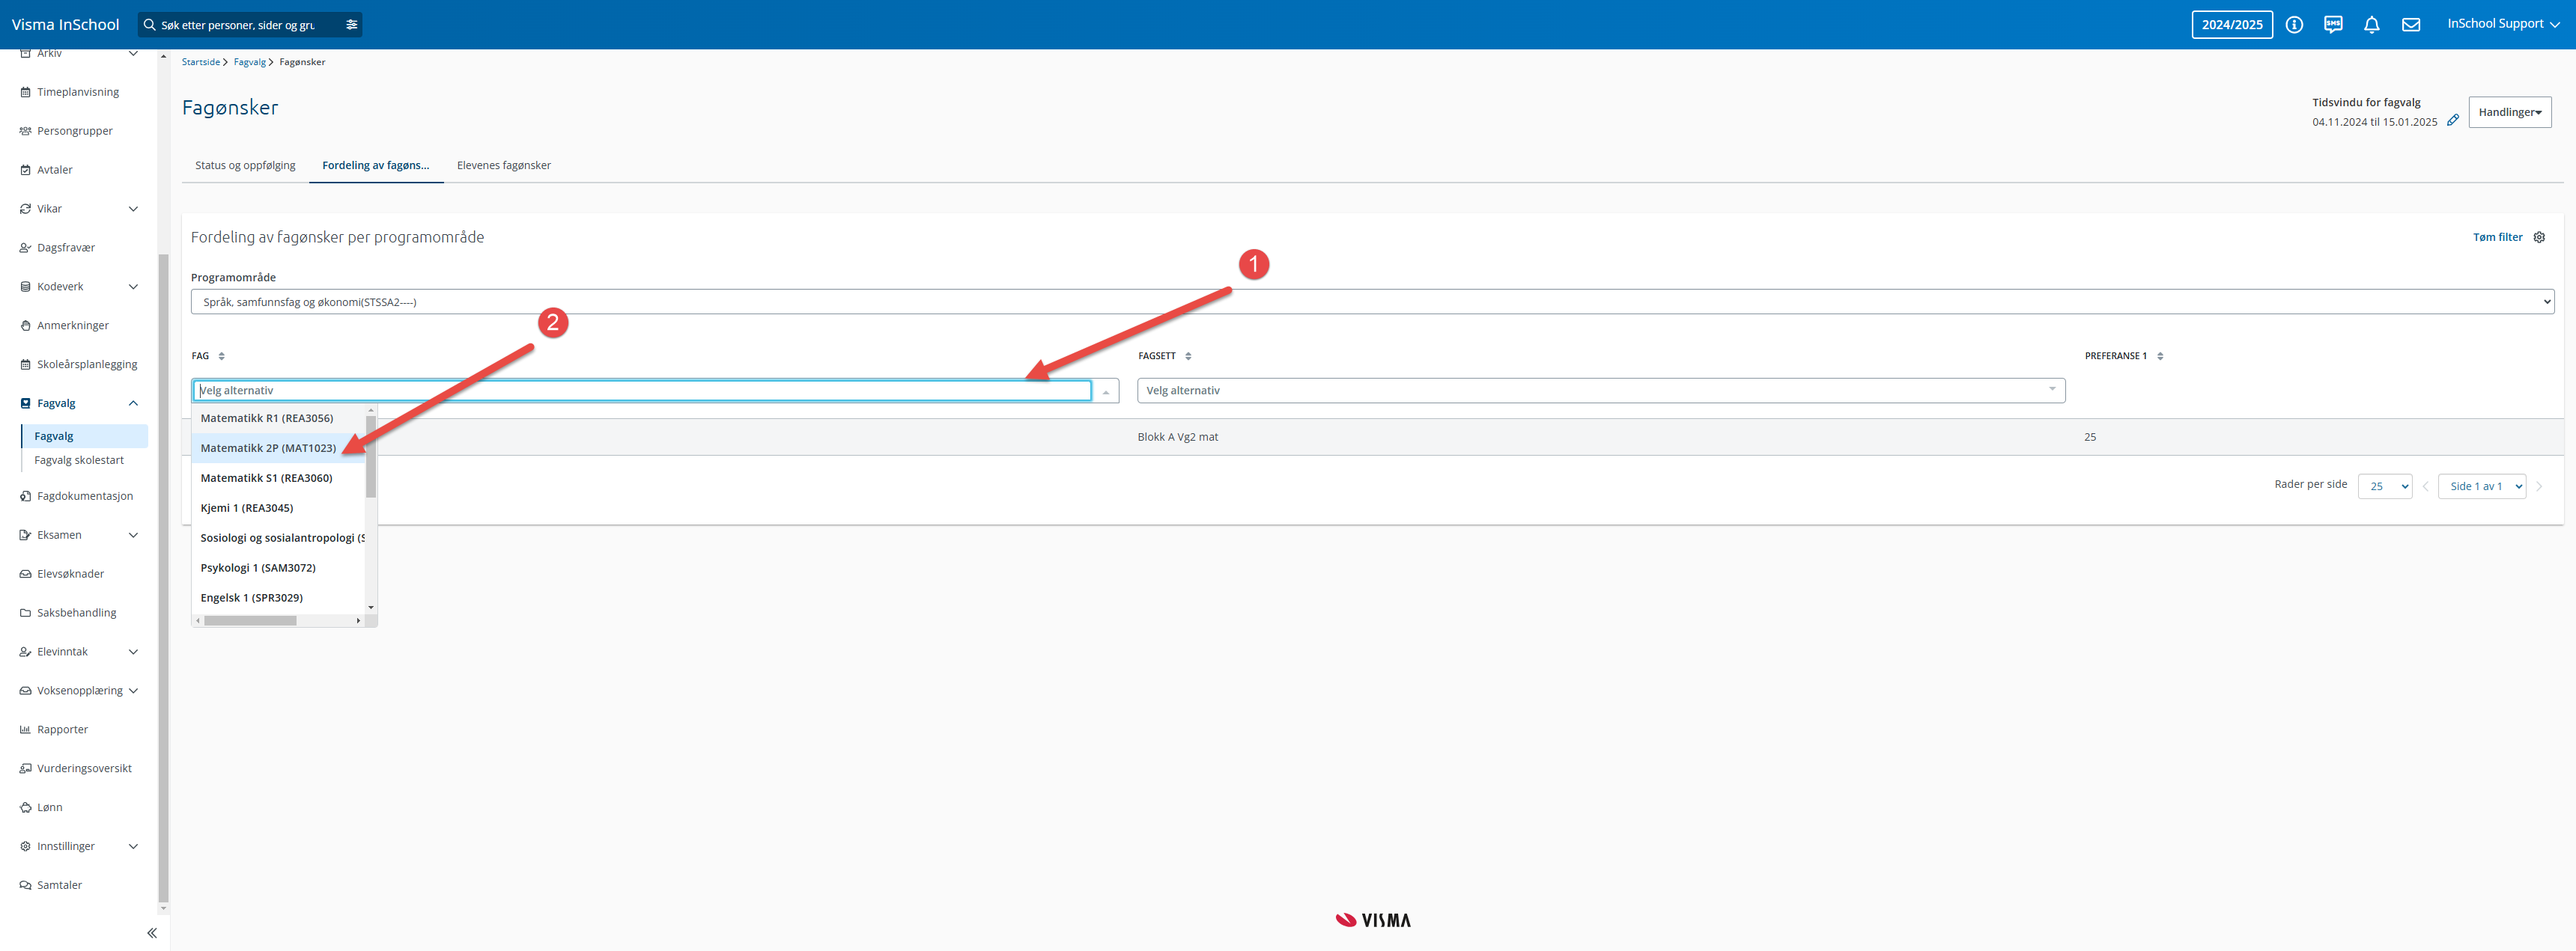The width and height of the screenshot is (2576, 951).
Task: Open the Side 1 av 1 dropdown
Action: (x=2481, y=486)
